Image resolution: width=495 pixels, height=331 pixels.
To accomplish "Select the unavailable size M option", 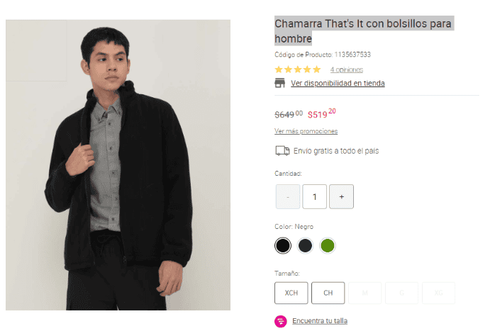I will click(365, 293).
